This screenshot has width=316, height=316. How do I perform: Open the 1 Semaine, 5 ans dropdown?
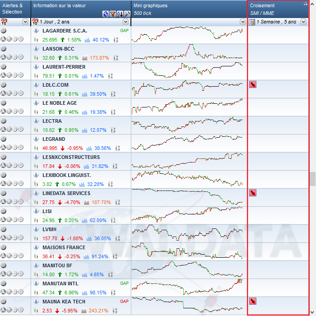pyautogui.click(x=303, y=22)
